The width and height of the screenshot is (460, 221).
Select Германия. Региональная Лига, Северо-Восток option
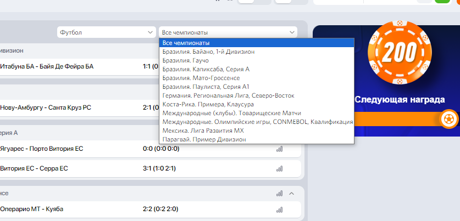click(257, 96)
